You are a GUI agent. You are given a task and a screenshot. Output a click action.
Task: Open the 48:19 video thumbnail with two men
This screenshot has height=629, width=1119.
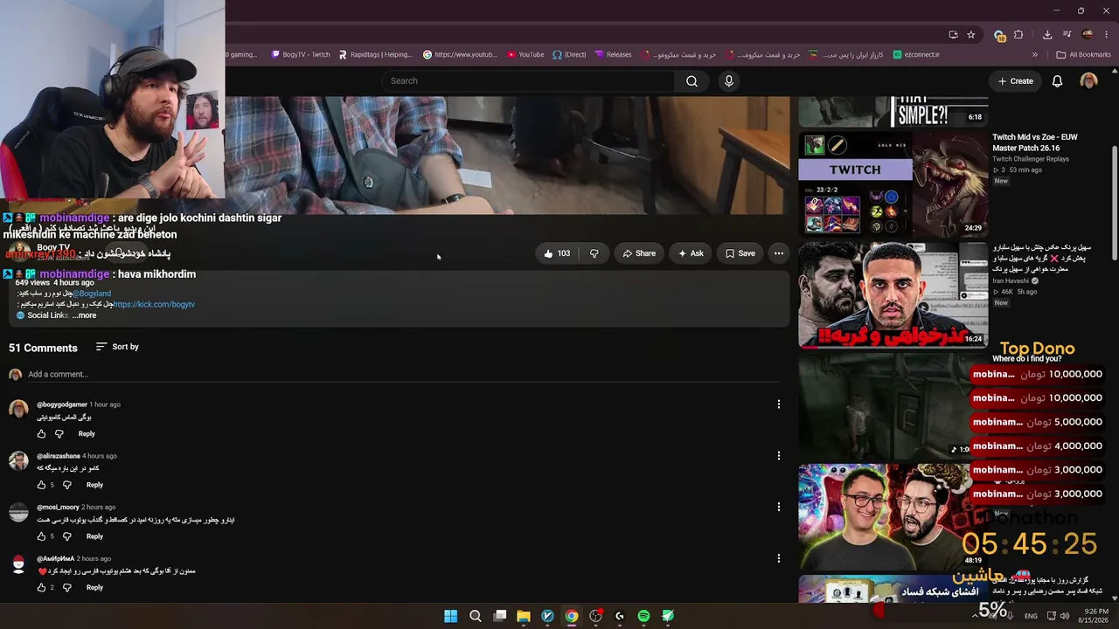point(893,516)
